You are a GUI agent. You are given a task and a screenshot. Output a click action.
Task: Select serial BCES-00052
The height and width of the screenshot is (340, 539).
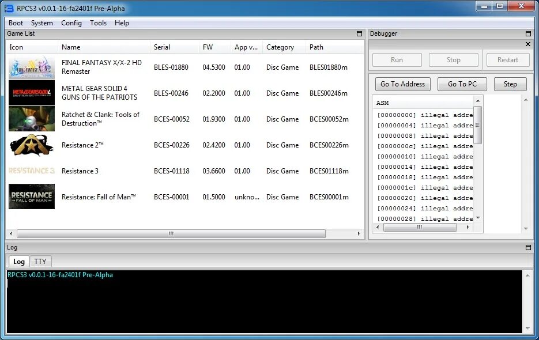[x=172, y=119]
